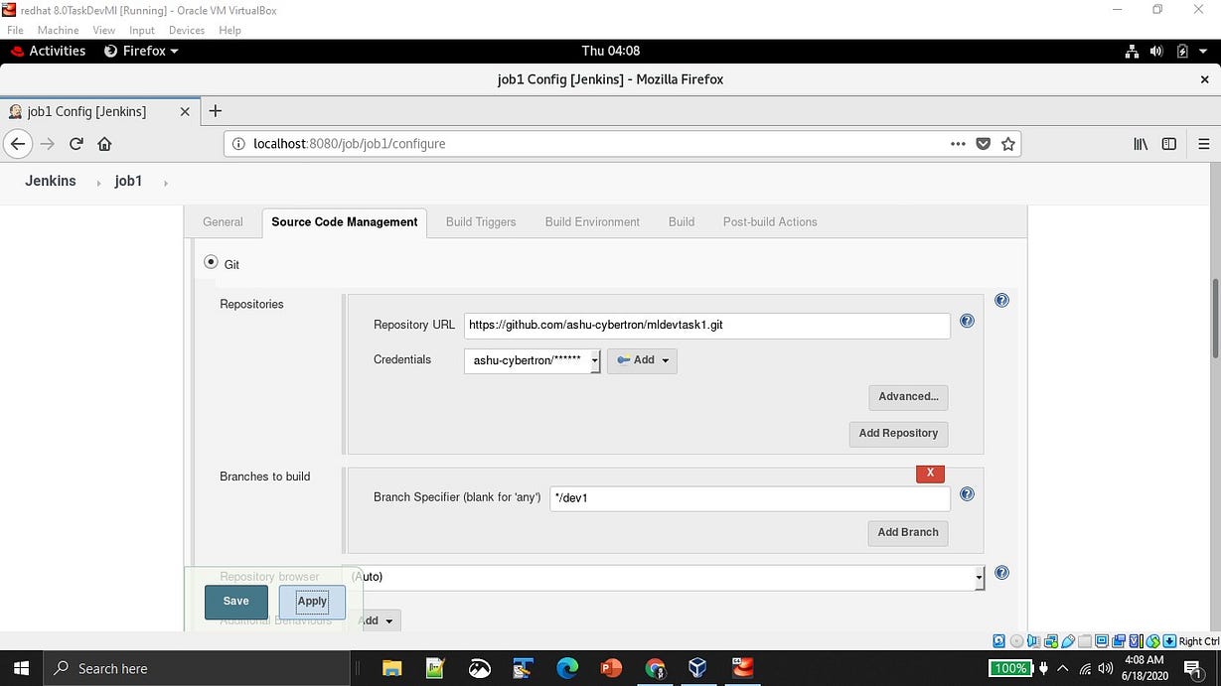Switch to the Build Environment tab

(x=592, y=222)
